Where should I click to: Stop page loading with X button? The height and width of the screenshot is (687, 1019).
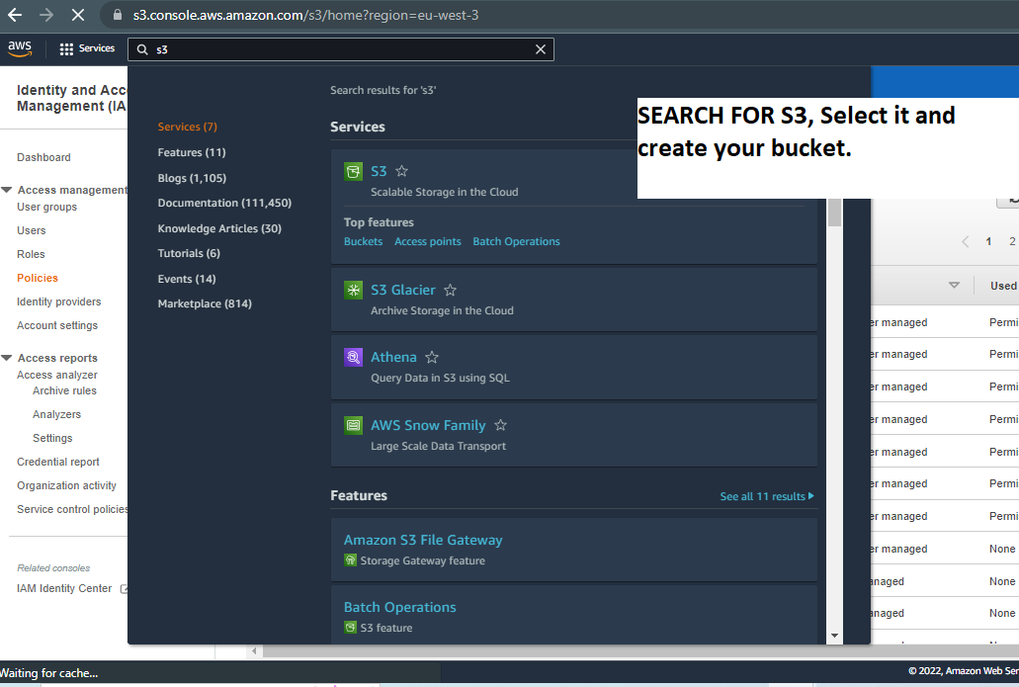tap(78, 15)
